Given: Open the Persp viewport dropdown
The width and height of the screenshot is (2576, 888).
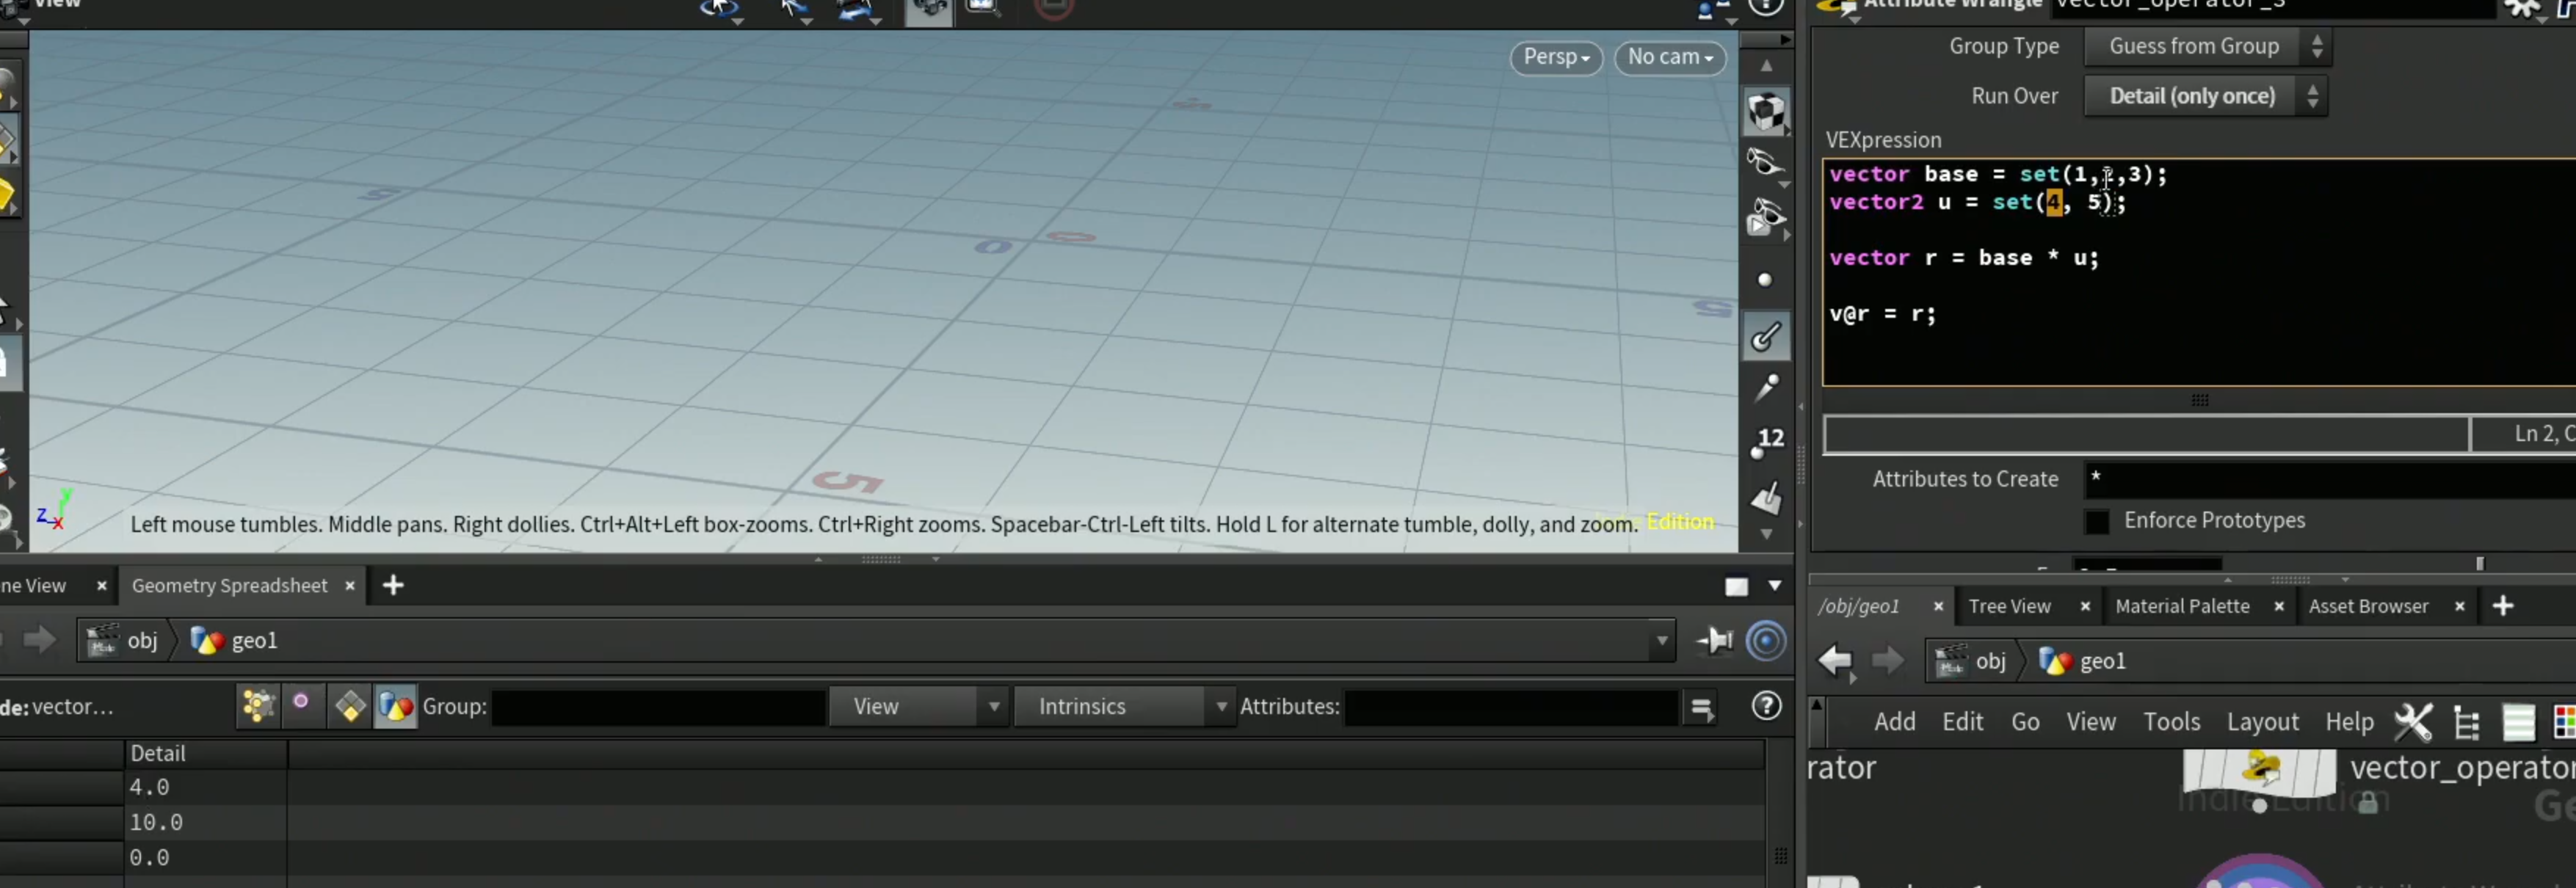Looking at the screenshot, I should click(1556, 57).
